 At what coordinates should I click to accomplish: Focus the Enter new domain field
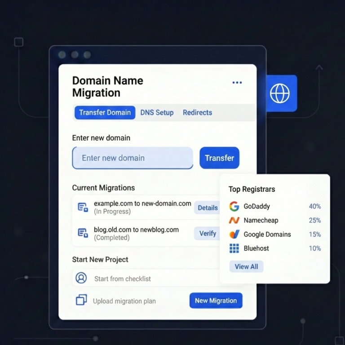(x=133, y=158)
